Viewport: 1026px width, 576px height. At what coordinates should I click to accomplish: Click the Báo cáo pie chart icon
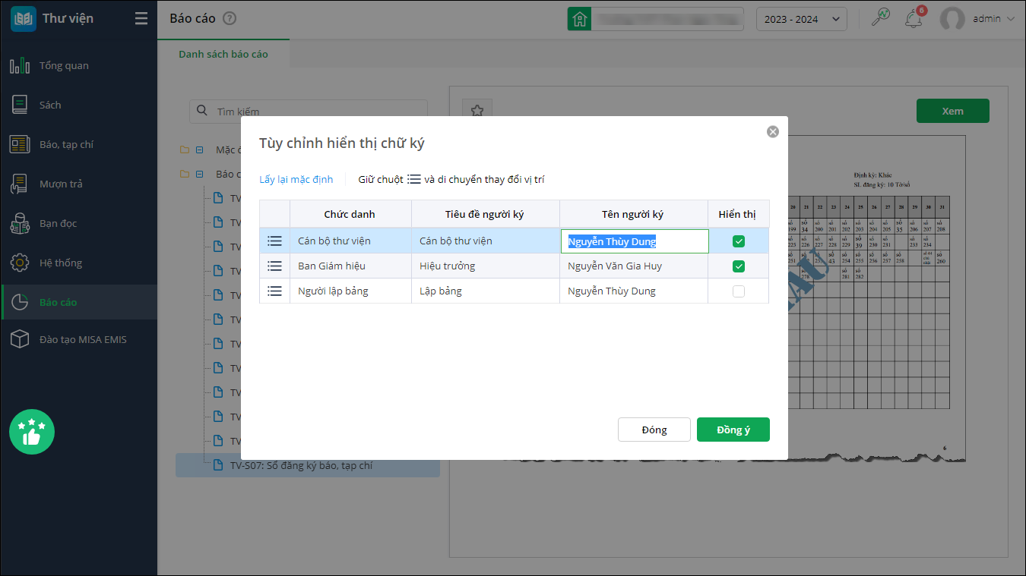[20, 303]
